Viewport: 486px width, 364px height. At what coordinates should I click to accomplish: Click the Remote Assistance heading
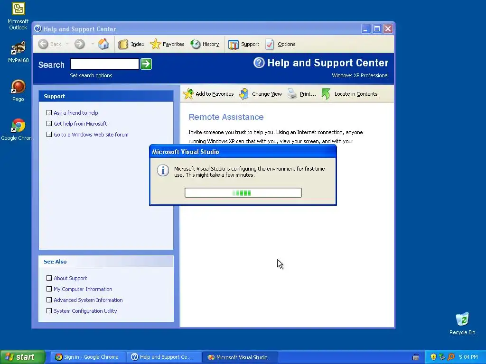(226, 117)
